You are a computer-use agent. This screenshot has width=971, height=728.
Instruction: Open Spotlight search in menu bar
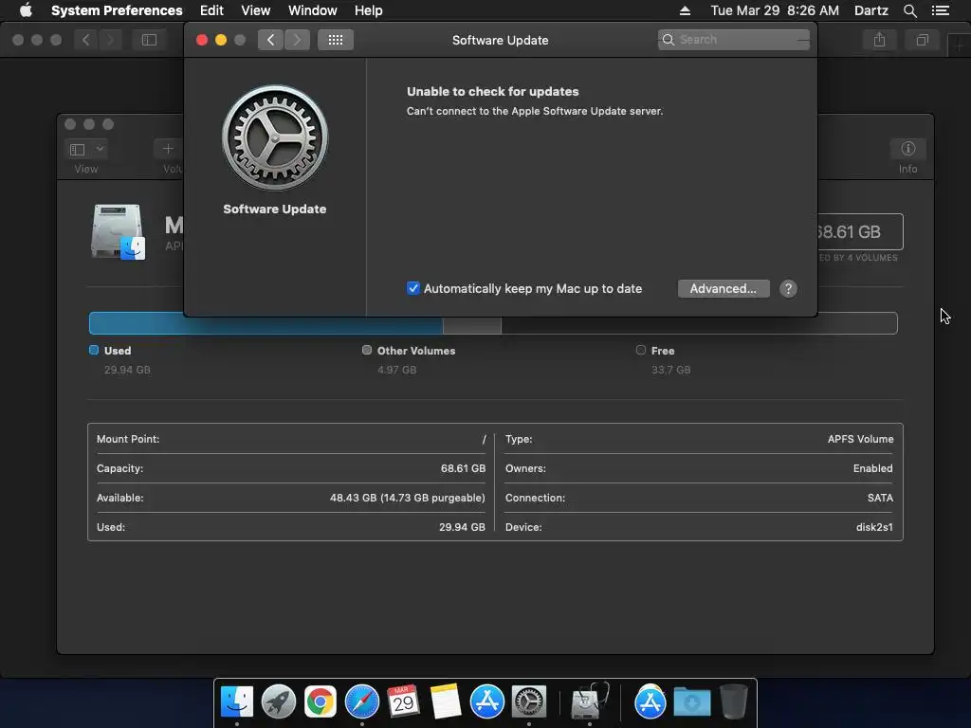(909, 10)
